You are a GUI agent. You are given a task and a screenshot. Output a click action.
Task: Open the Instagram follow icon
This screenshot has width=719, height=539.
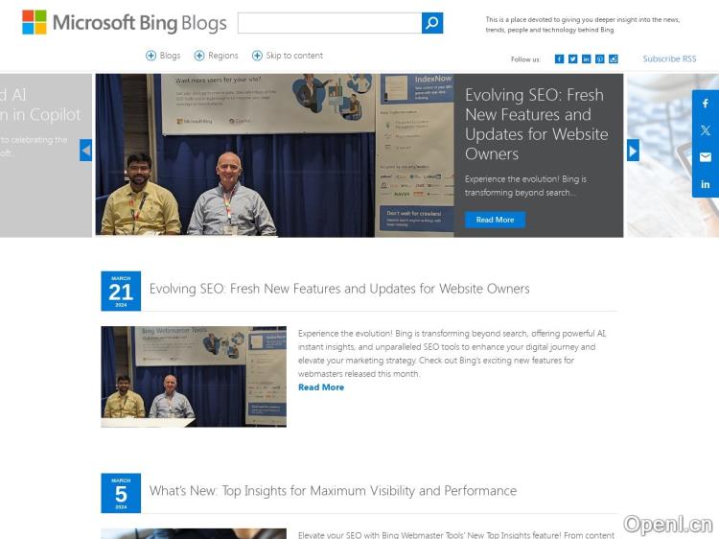coord(614,59)
